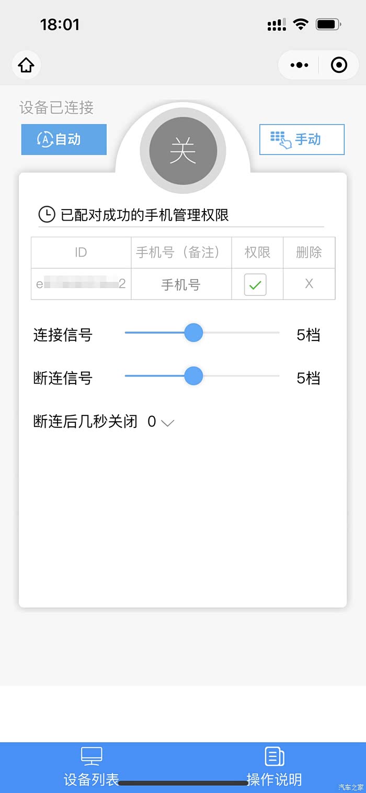This screenshot has width=366, height=793.
Task: Tap the clock icon beside pairing header
Action: (x=47, y=214)
